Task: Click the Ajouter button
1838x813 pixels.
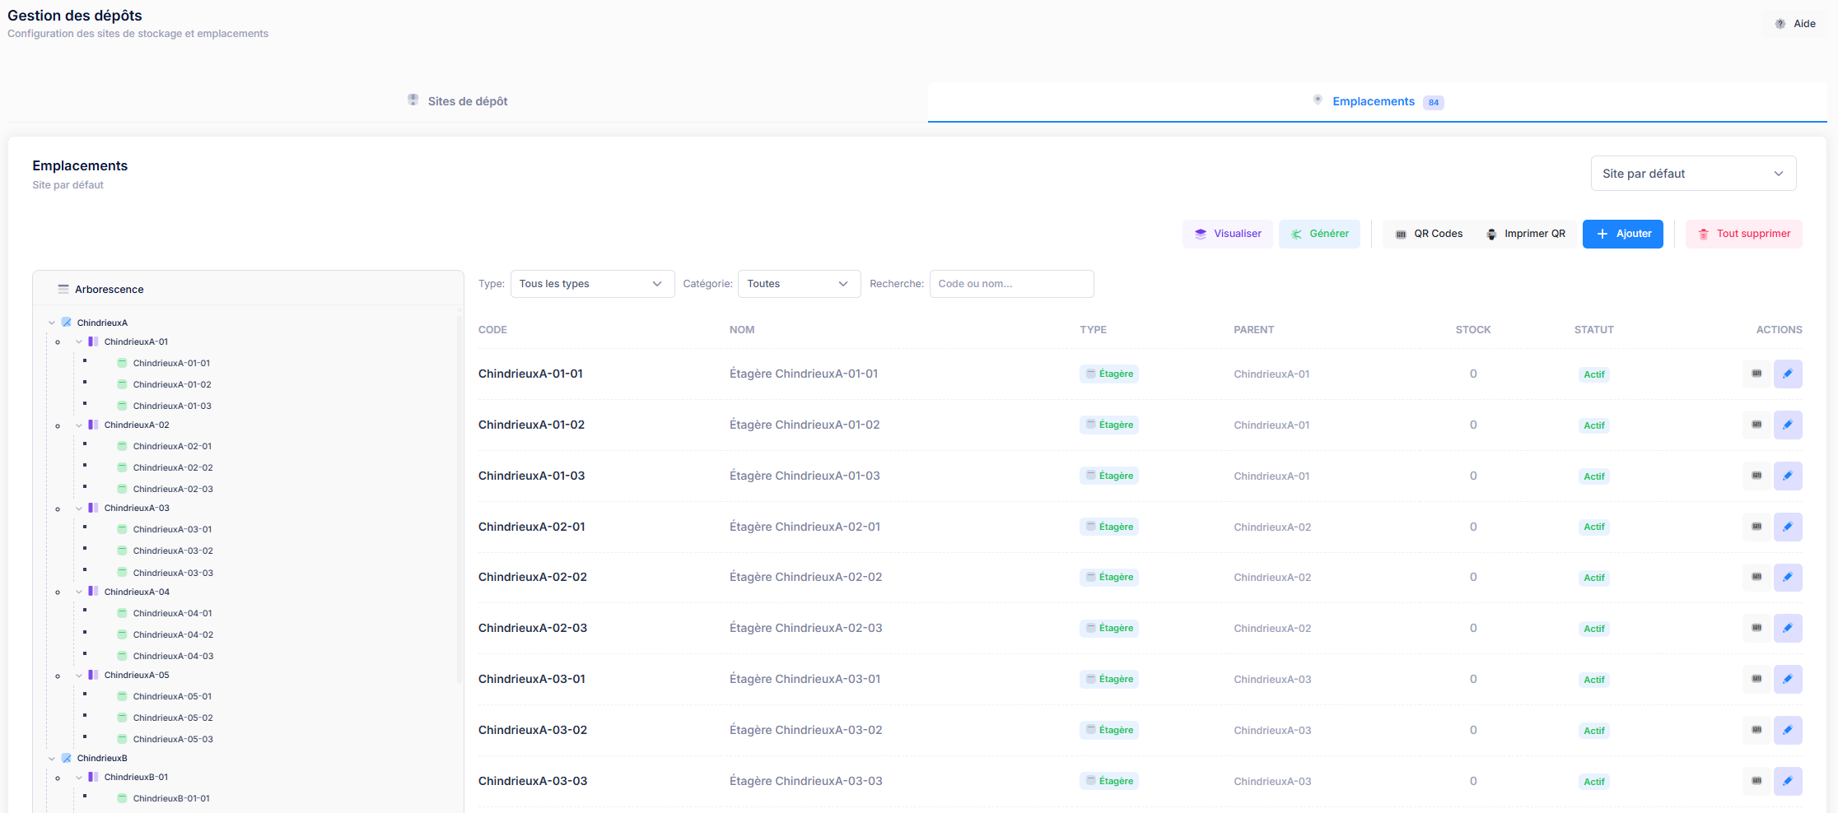Action: (1622, 234)
